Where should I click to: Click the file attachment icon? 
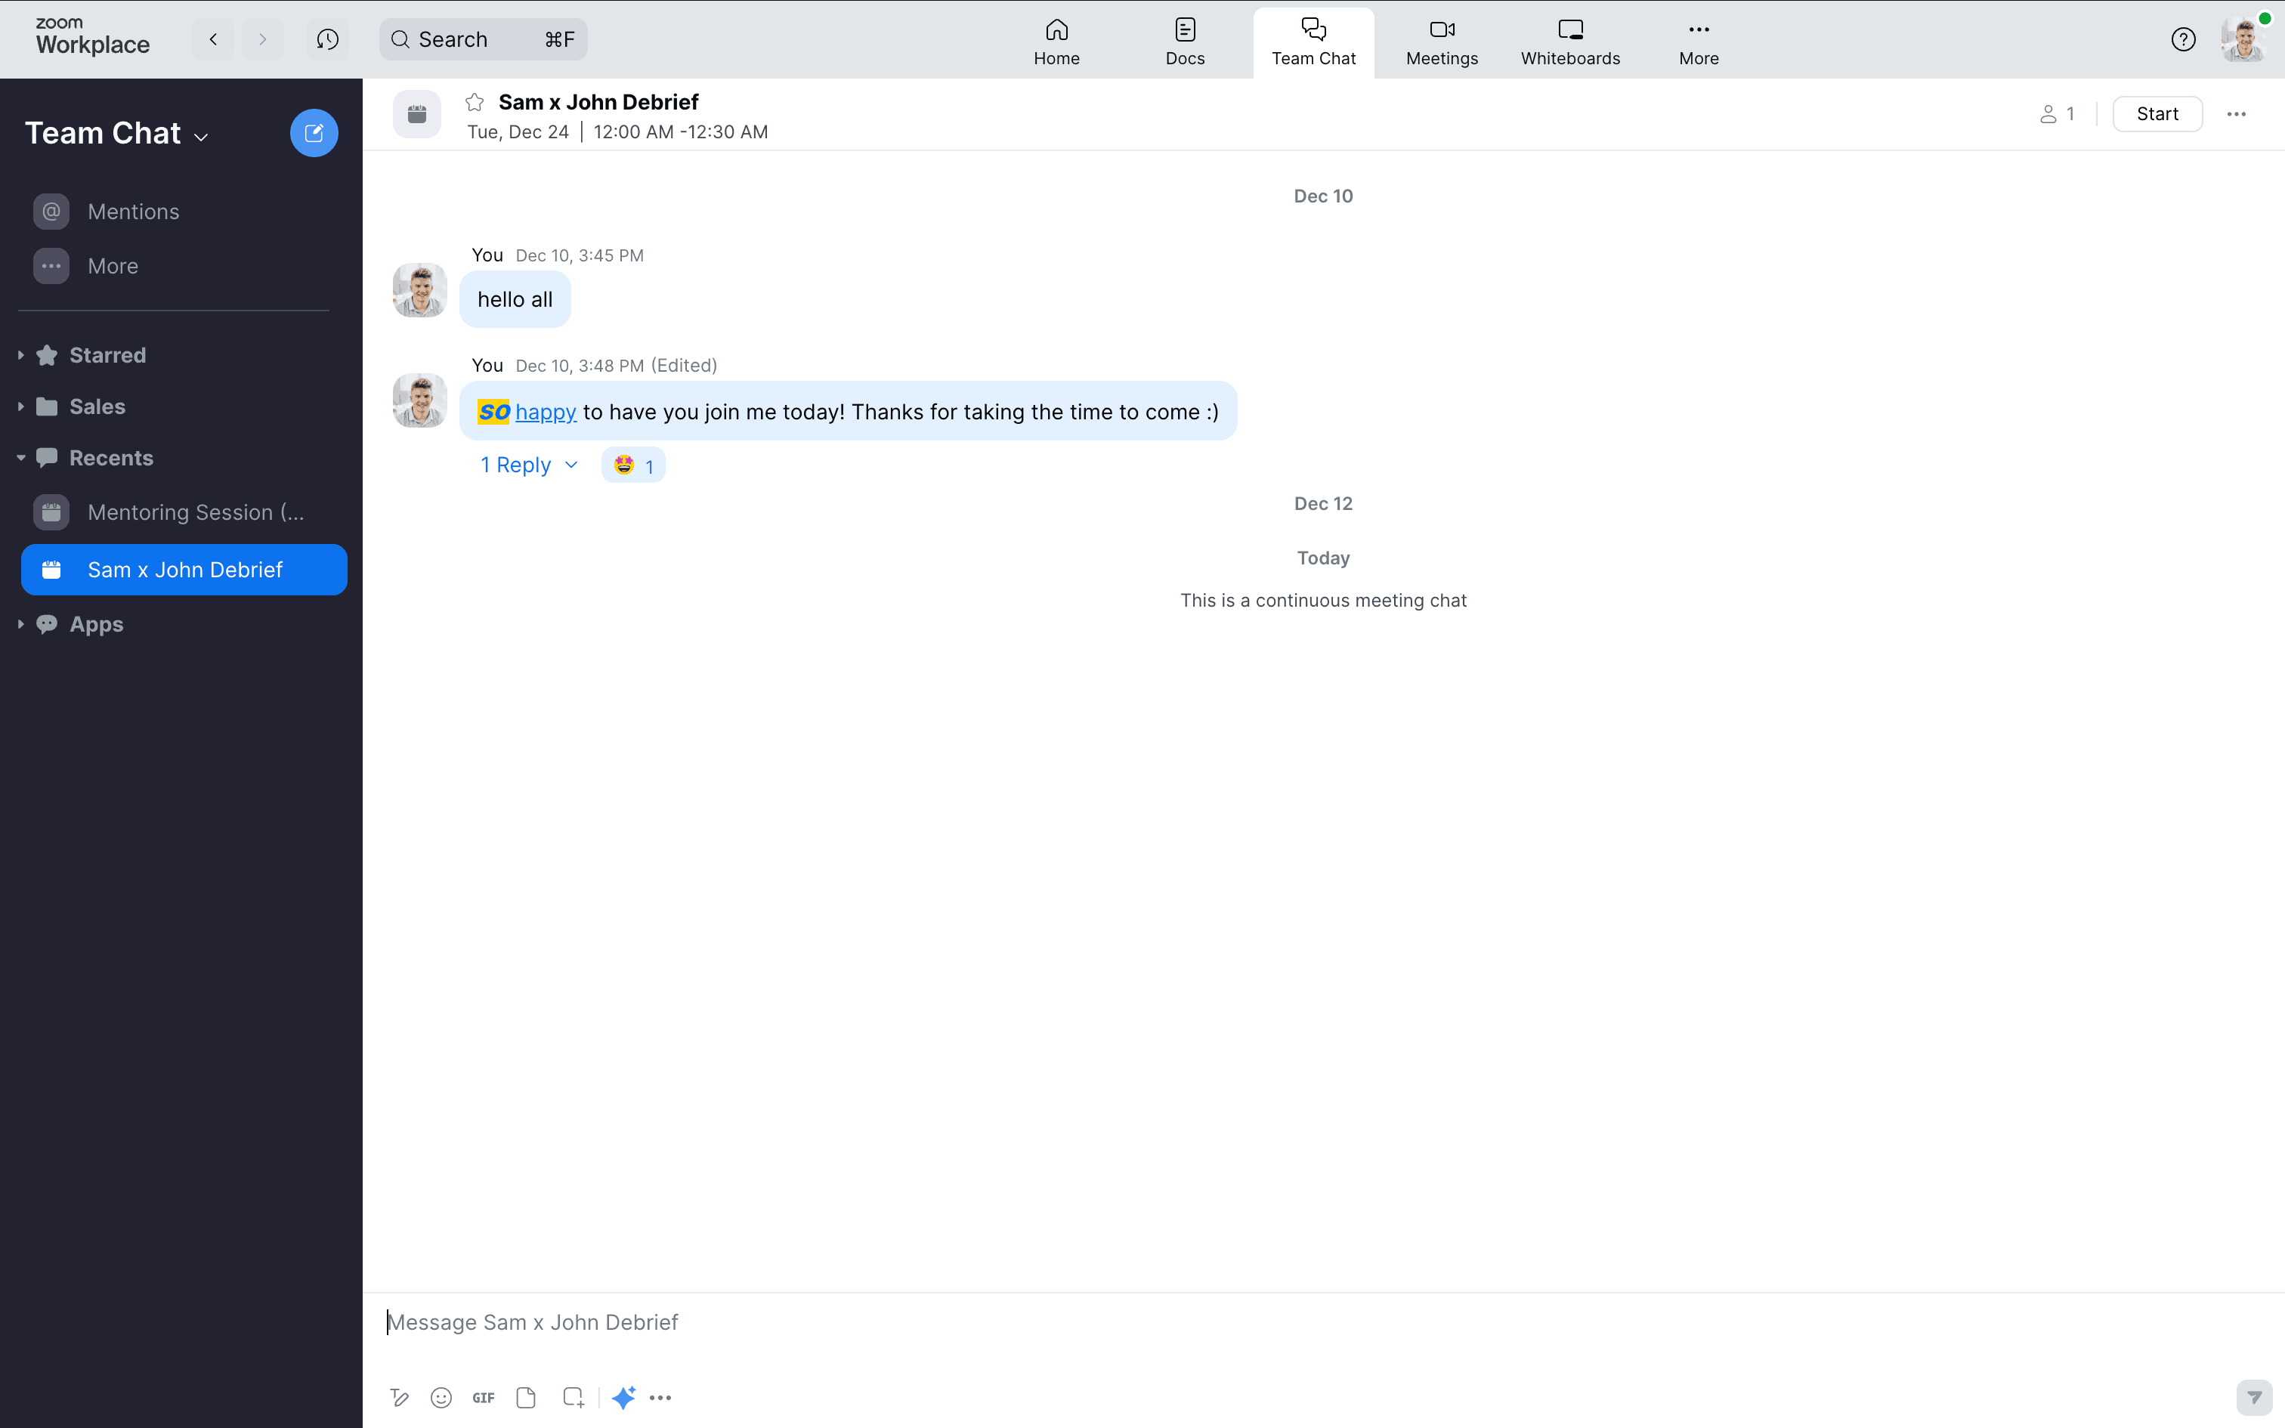point(526,1397)
